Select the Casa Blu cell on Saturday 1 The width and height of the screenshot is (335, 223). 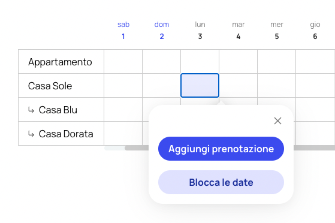click(123, 110)
